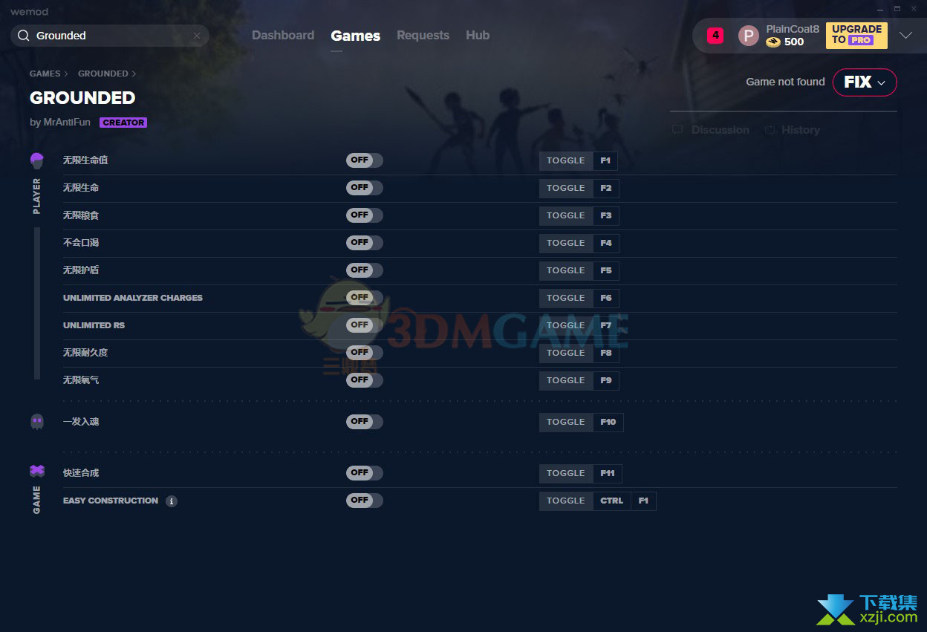Turn on Unlimited RS switch
The image size is (927, 632).
[364, 325]
